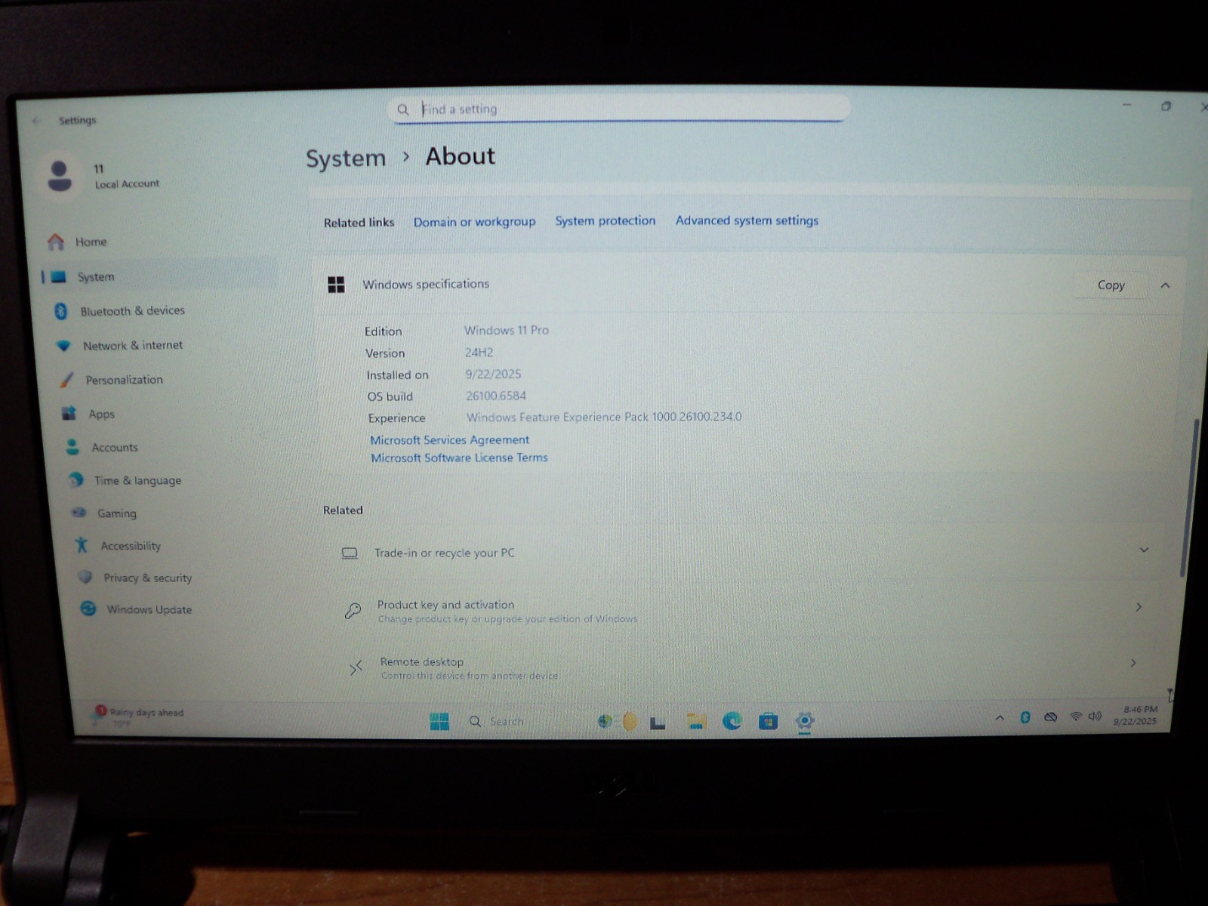Click the 24H2 version value
This screenshot has height=906, width=1208.
479,353
